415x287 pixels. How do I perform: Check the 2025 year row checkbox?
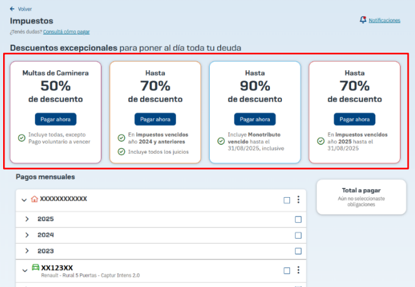click(x=298, y=219)
